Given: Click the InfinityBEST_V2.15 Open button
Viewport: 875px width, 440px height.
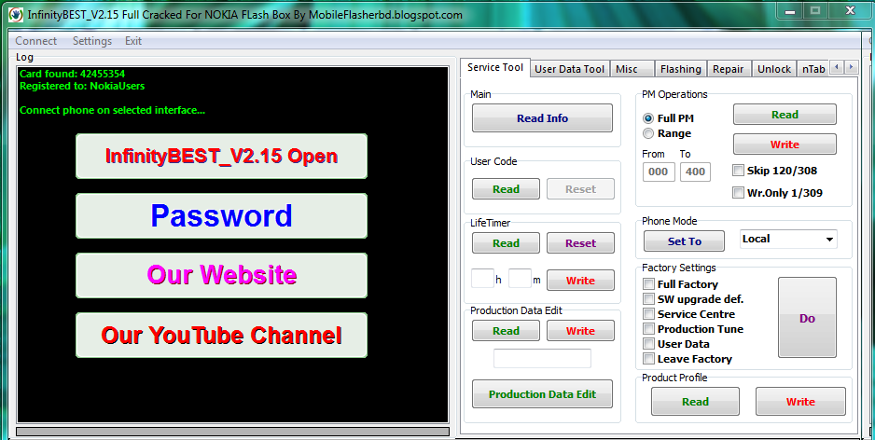Looking at the screenshot, I should coord(221,157).
